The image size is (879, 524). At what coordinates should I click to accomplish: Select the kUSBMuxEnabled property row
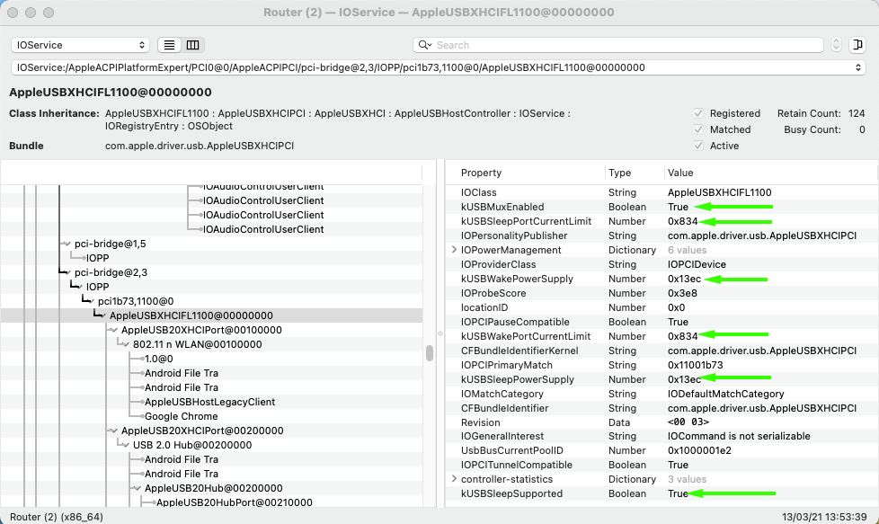click(x=661, y=207)
